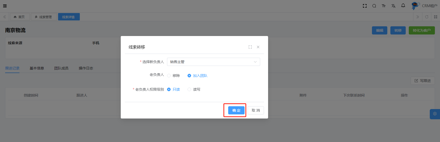Select the 移除 radio option
Viewport: 440px width, 142px height.
tap(169, 76)
